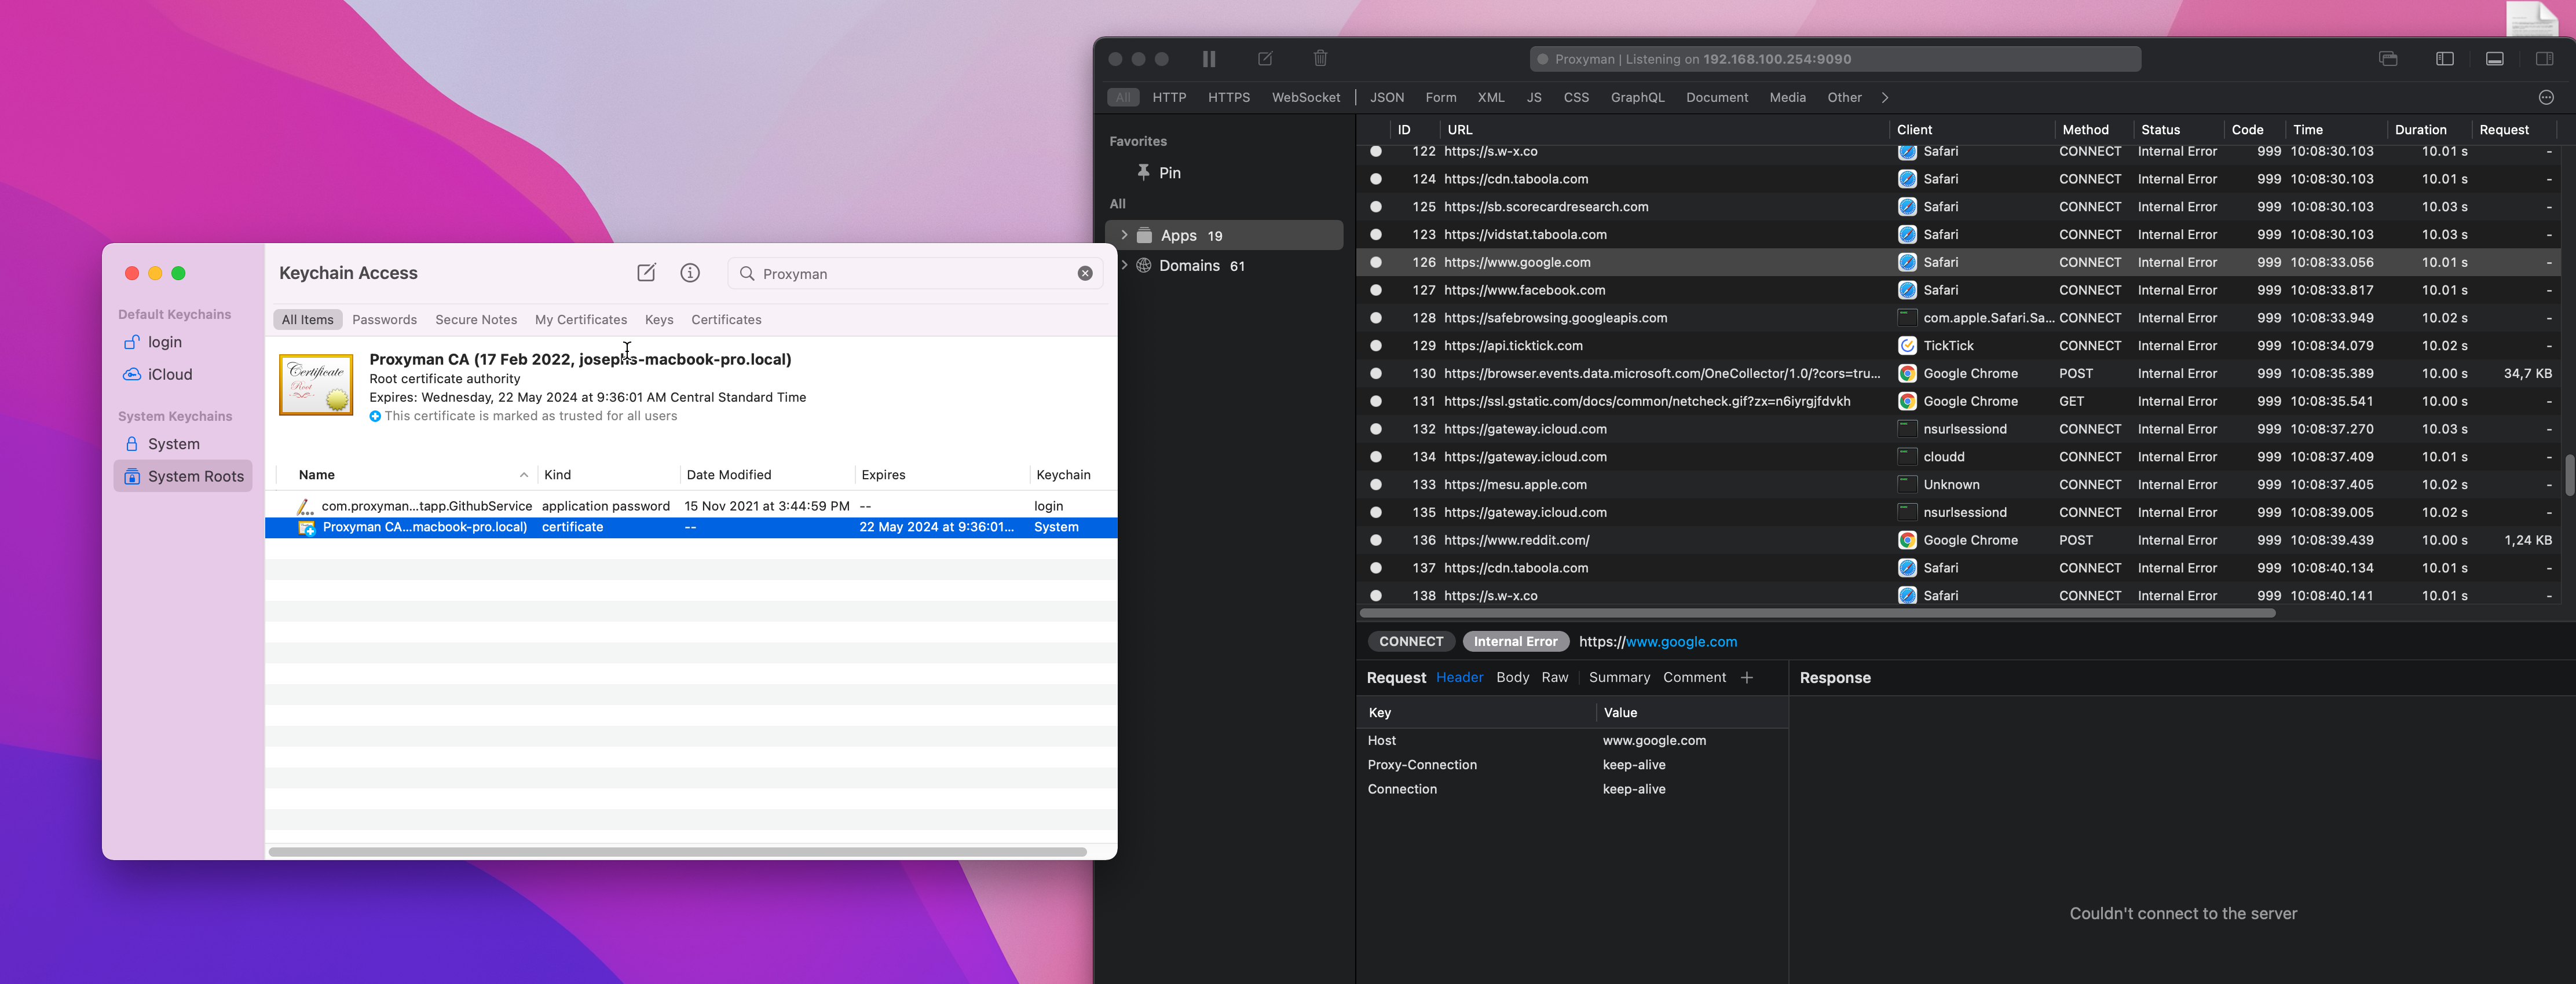This screenshot has width=2576, height=984.
Task: Clear session with the trash icon
Action: tap(1320, 59)
